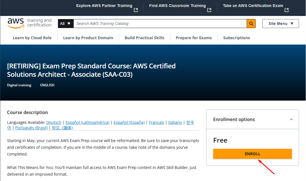The image size is (306, 181).
Task: Click the Digital training label
Action: (19, 85)
